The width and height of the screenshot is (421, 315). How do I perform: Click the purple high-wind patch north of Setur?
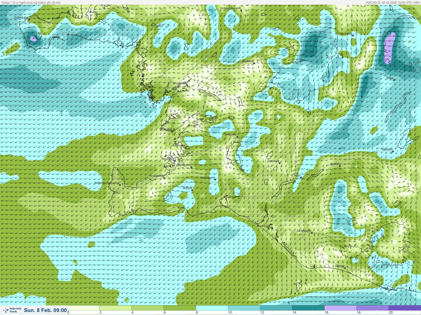click(389, 48)
